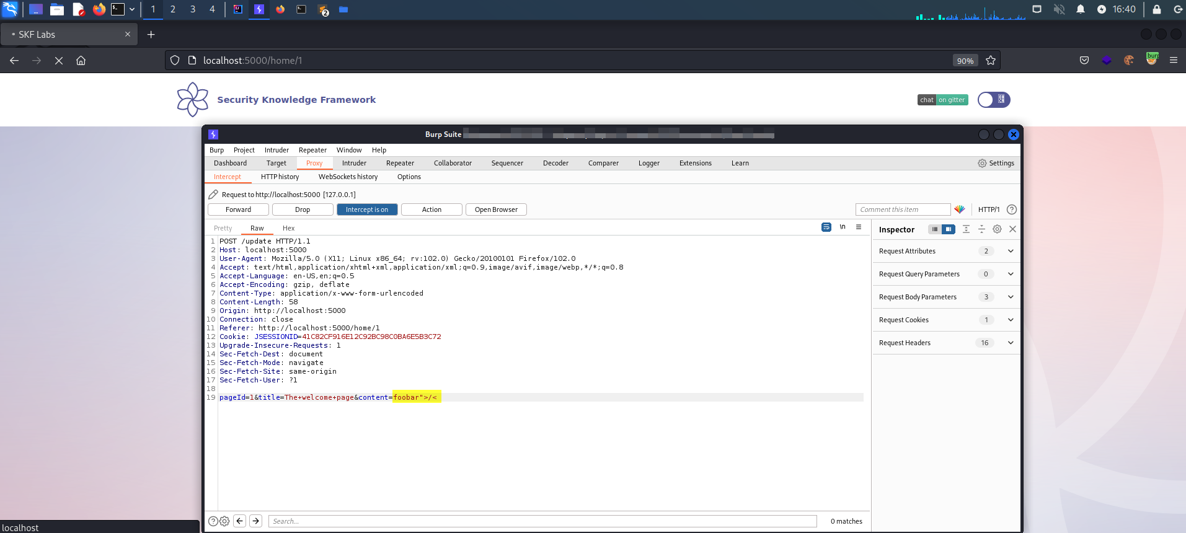Screen dimensions: 1186x533
Task: Go to previous search match arrow
Action: (240, 521)
